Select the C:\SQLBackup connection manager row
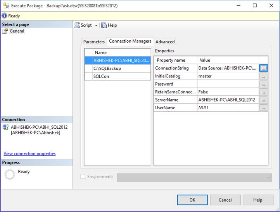 point(107,69)
